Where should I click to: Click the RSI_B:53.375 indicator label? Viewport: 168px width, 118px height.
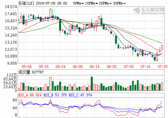pos(55,95)
